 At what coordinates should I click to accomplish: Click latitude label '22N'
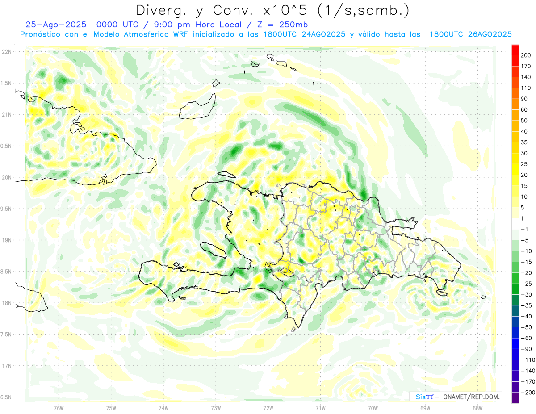click(7, 51)
